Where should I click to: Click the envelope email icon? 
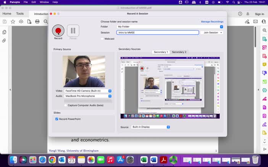point(255,22)
